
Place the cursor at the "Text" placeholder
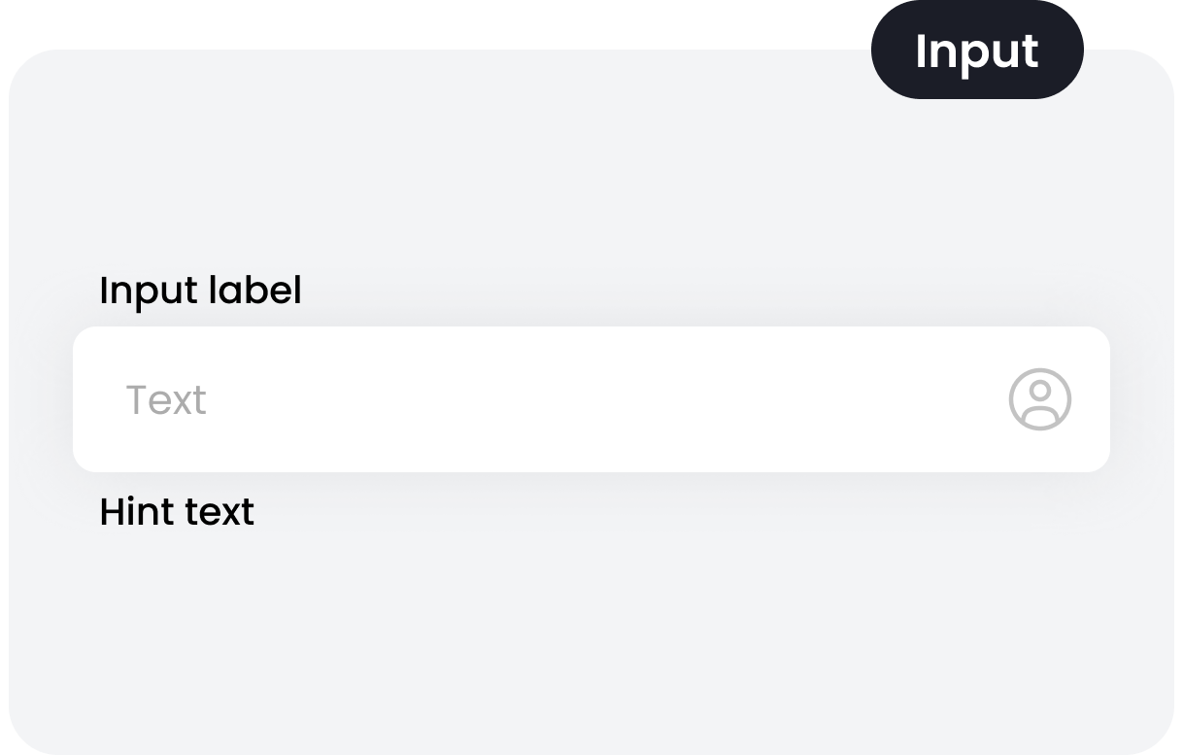pyautogui.click(x=166, y=400)
